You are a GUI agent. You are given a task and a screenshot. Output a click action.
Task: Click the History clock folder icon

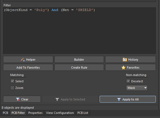(125, 60)
